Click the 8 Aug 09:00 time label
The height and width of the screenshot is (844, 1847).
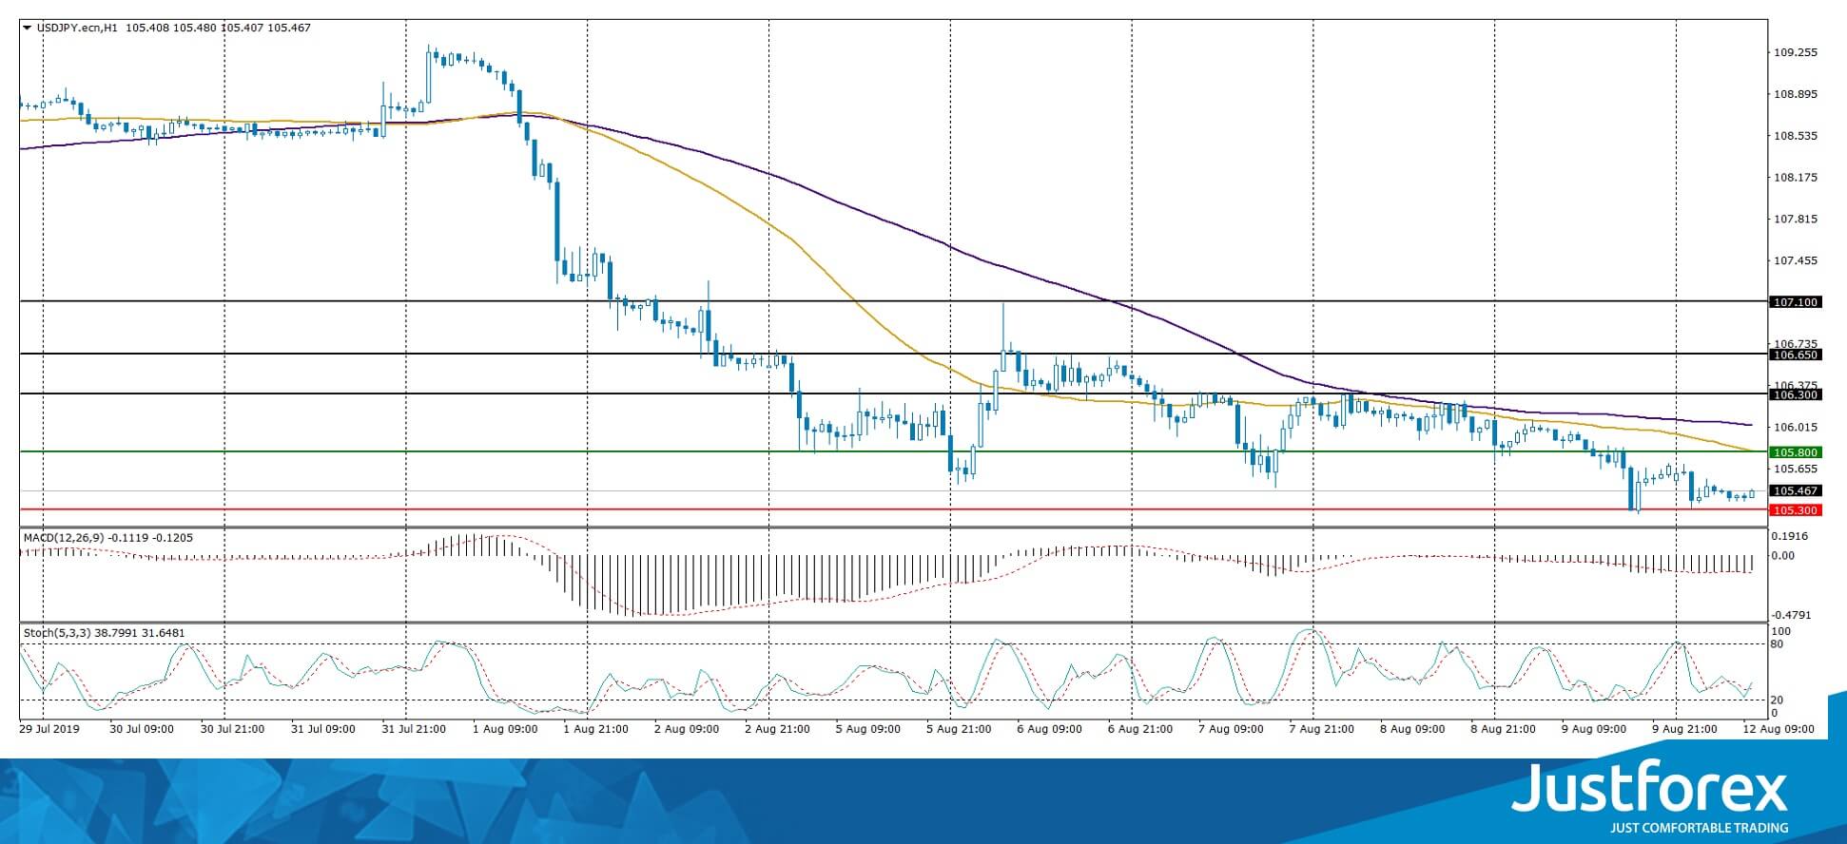coord(1413,729)
